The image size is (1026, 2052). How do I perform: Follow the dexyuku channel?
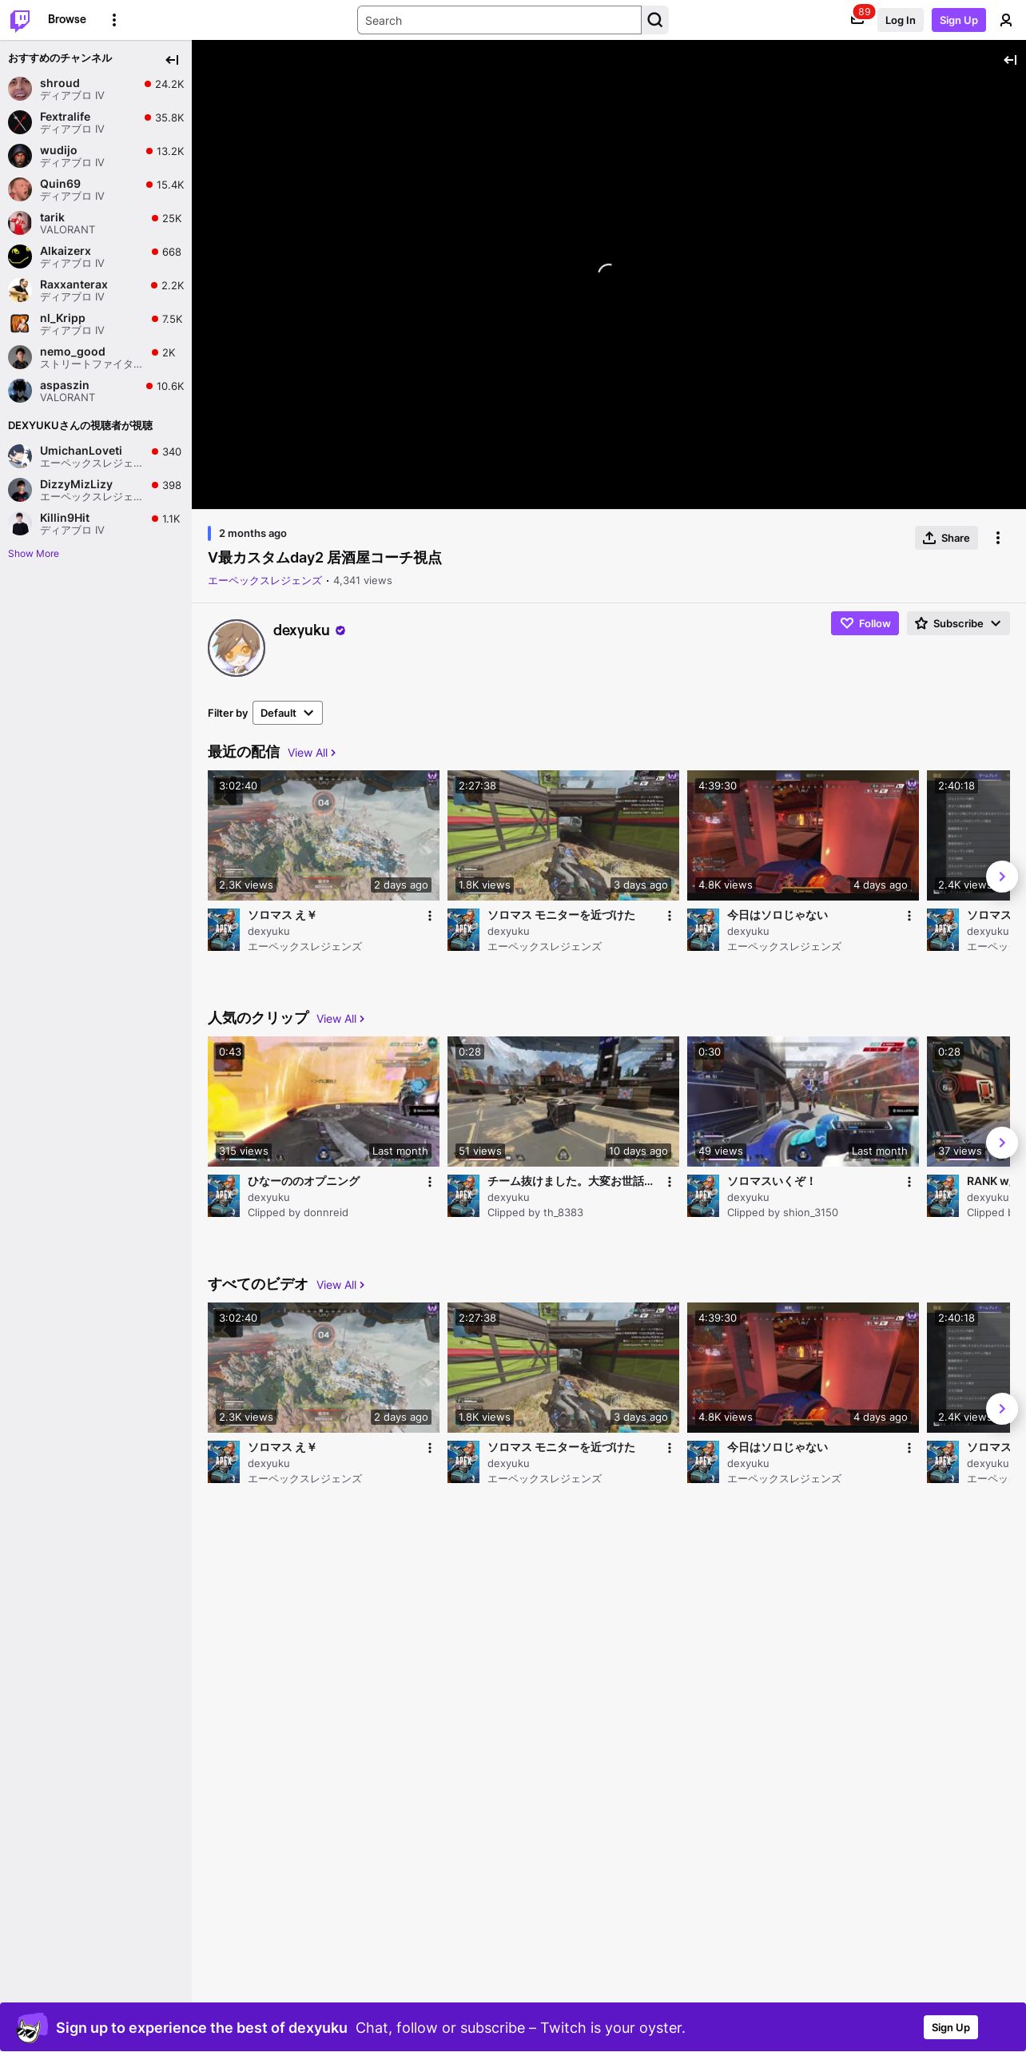click(x=865, y=623)
